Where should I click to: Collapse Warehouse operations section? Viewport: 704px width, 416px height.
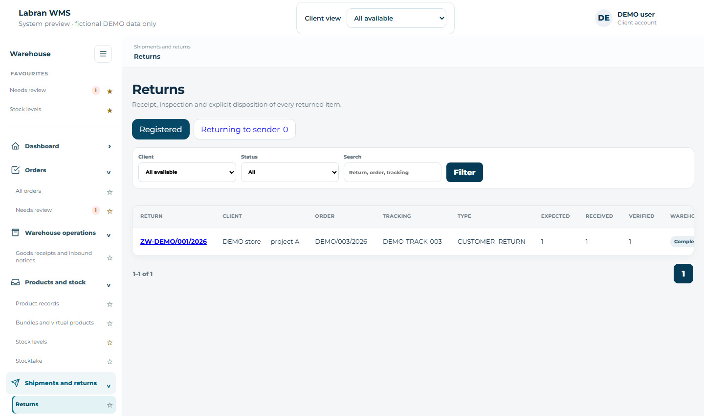109,235
